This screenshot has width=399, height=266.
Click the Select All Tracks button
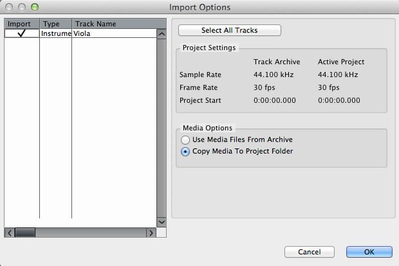click(230, 30)
